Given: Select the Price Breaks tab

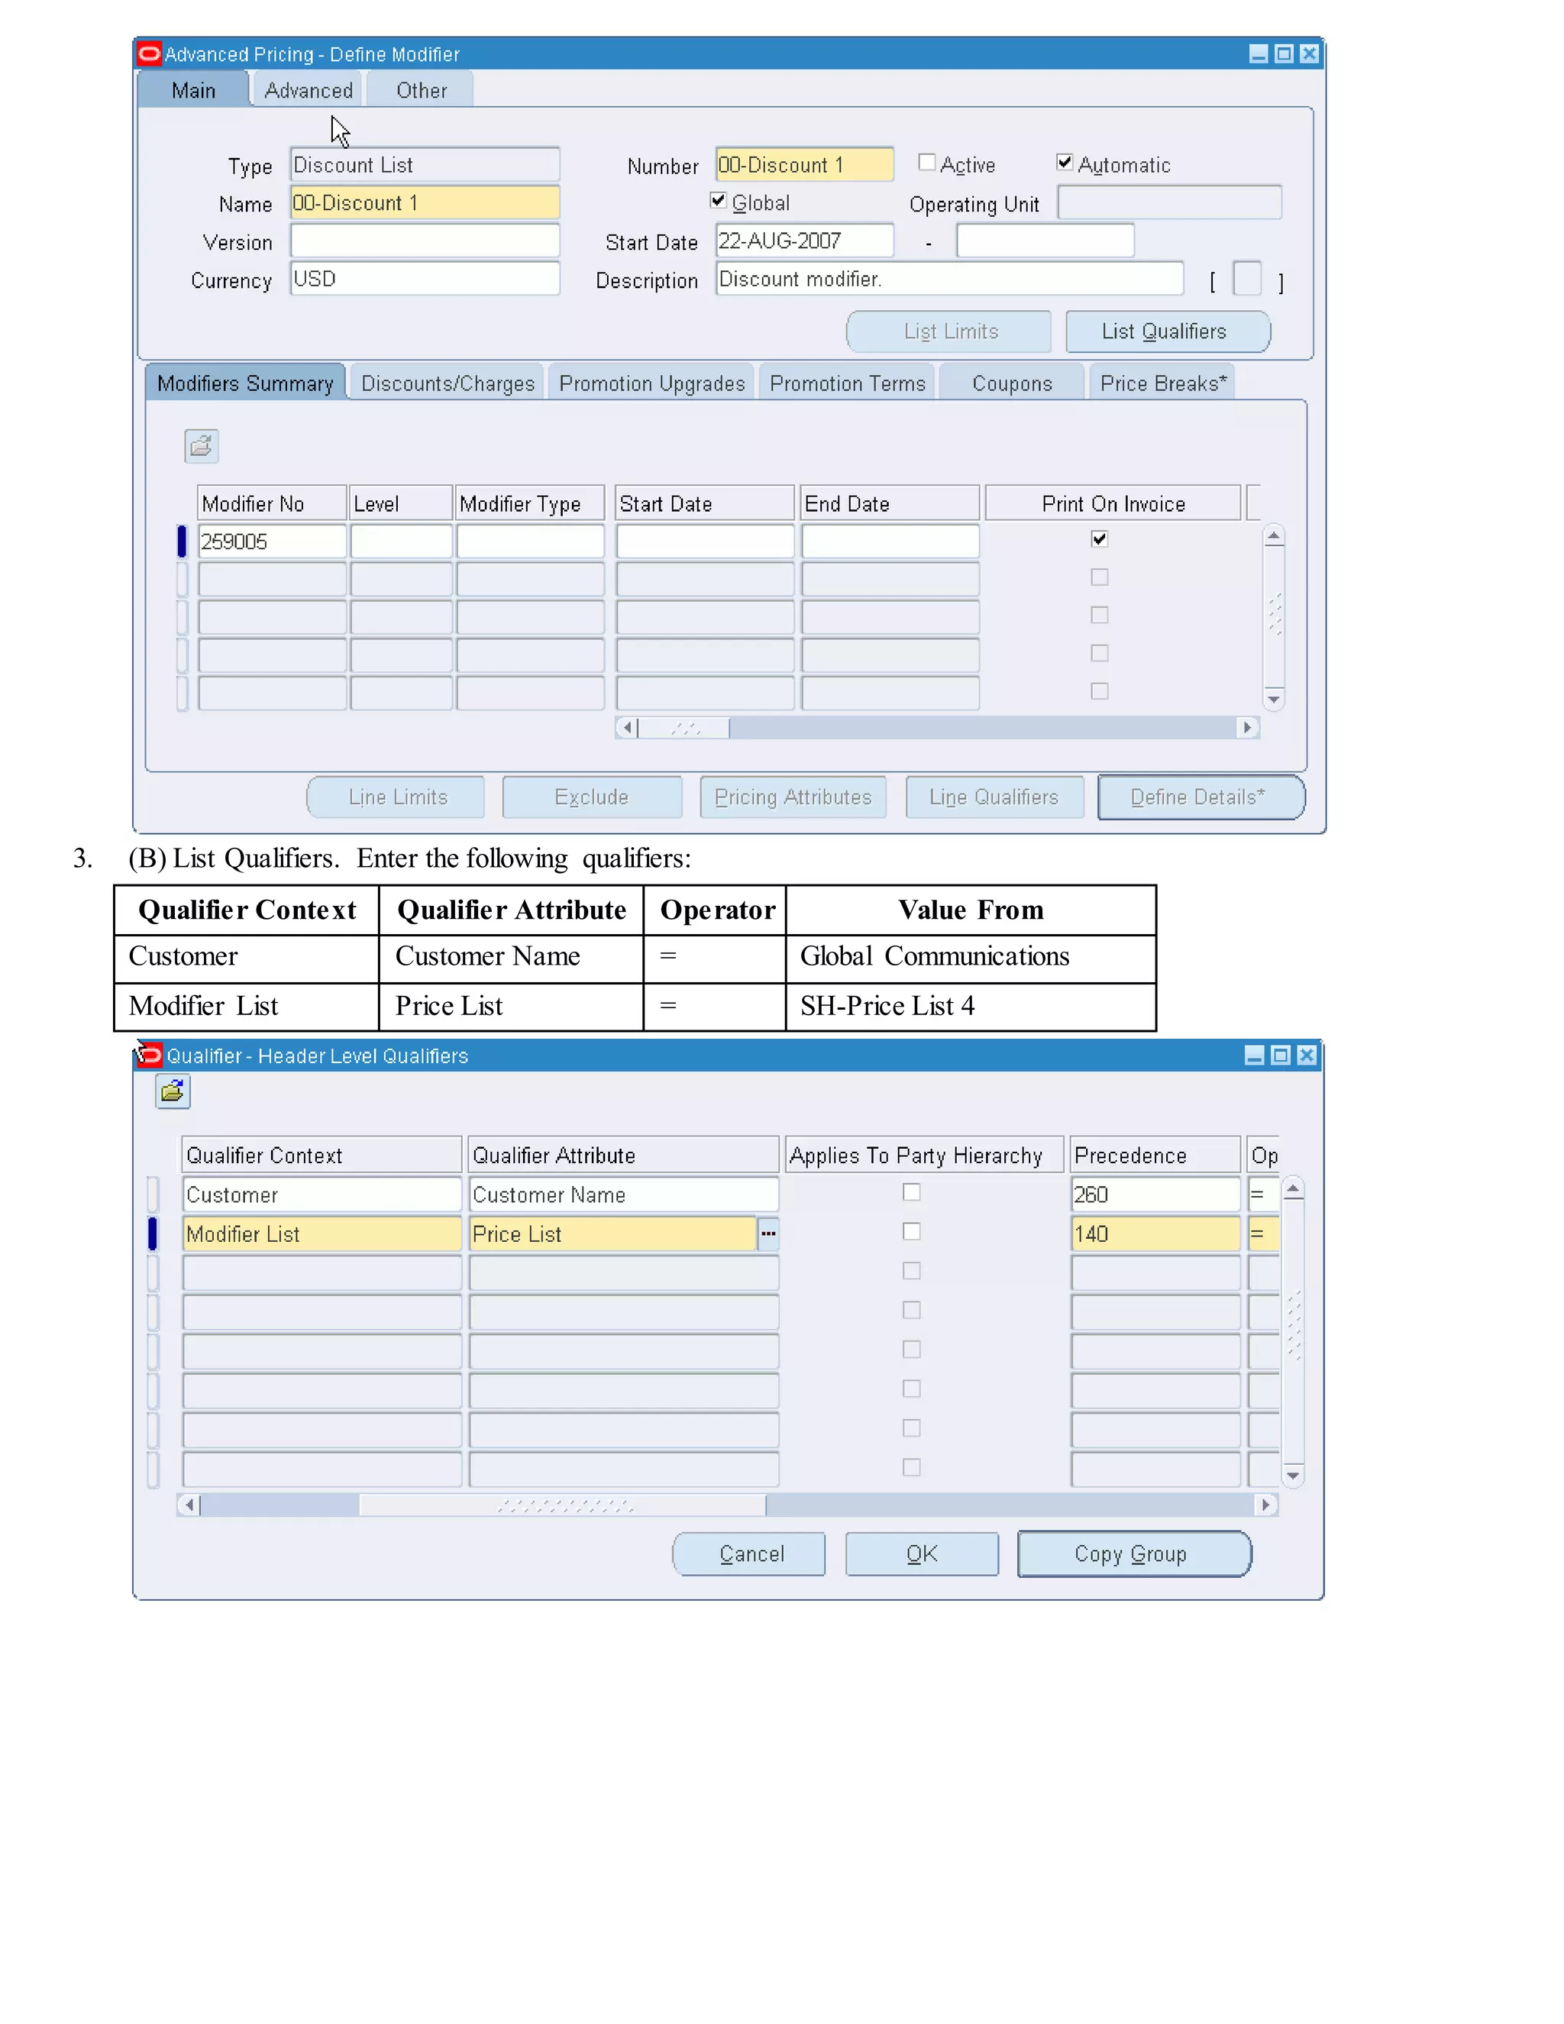Looking at the screenshot, I should coord(1163,383).
